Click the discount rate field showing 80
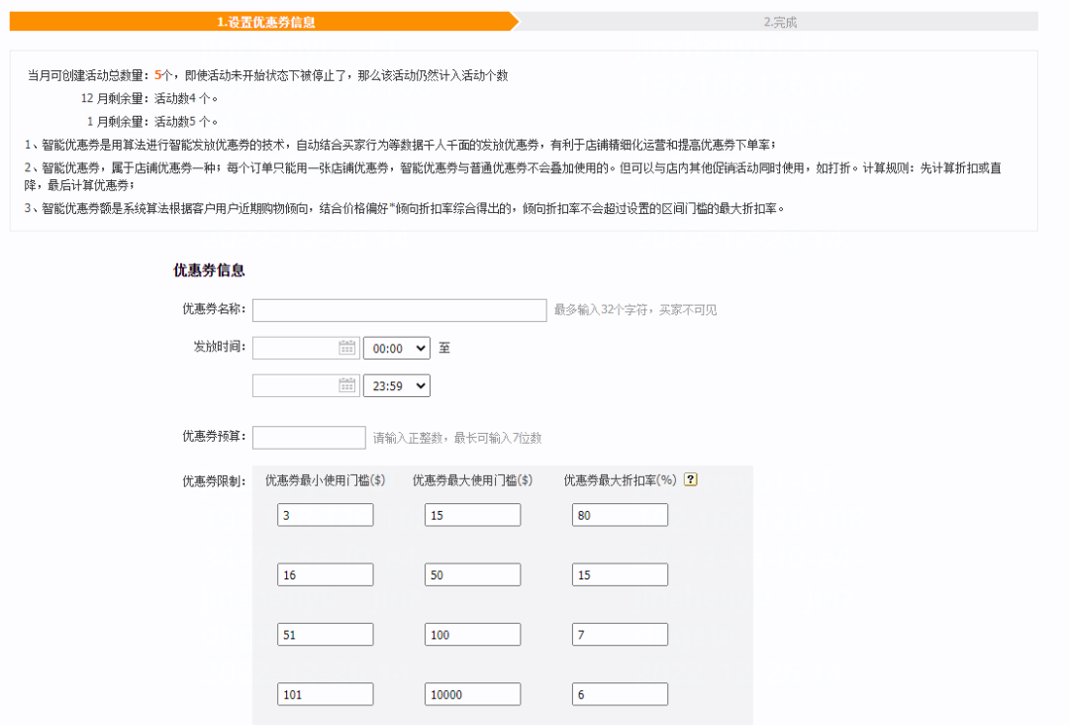The height and width of the screenshot is (725, 1069). (620, 514)
